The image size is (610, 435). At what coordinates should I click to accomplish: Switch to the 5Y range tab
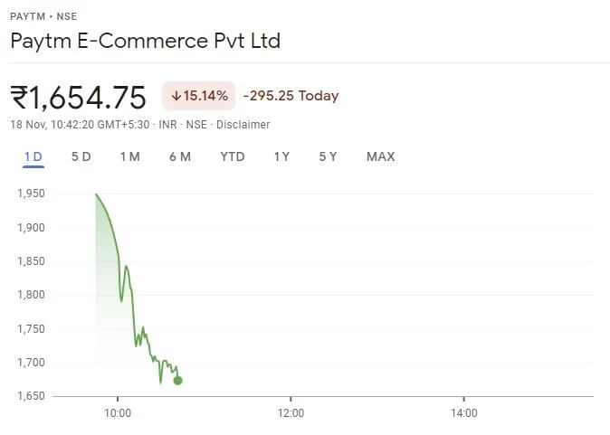coord(328,156)
